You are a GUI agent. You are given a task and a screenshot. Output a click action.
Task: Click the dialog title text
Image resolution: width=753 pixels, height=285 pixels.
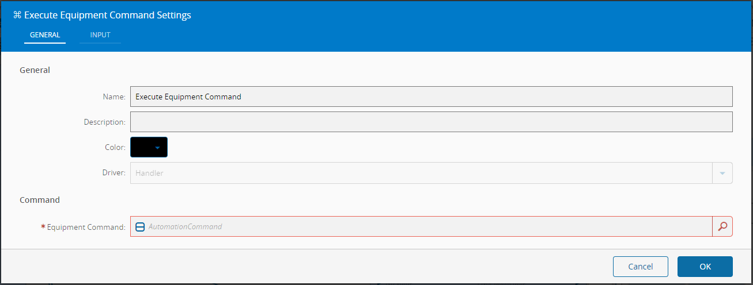pos(108,16)
